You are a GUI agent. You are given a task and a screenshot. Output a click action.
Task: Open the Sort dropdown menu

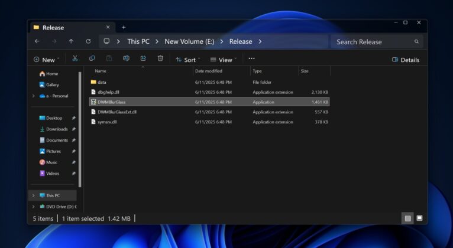[188, 60]
